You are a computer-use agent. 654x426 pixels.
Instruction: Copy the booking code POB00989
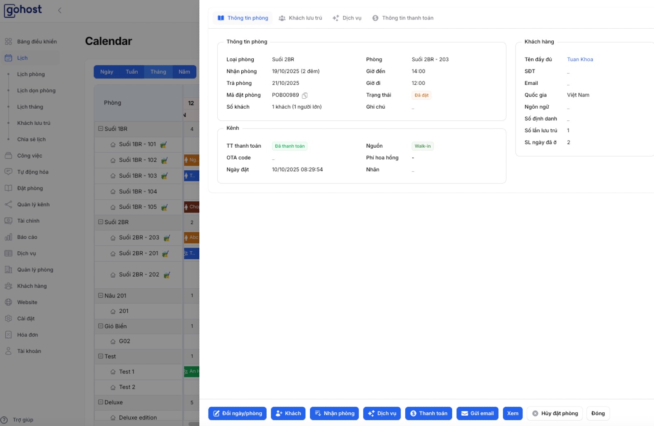[x=305, y=96]
